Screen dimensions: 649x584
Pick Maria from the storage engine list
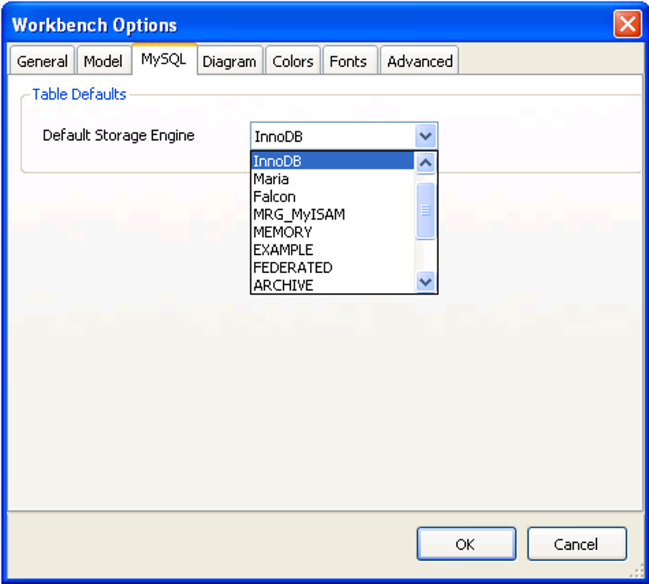point(332,179)
